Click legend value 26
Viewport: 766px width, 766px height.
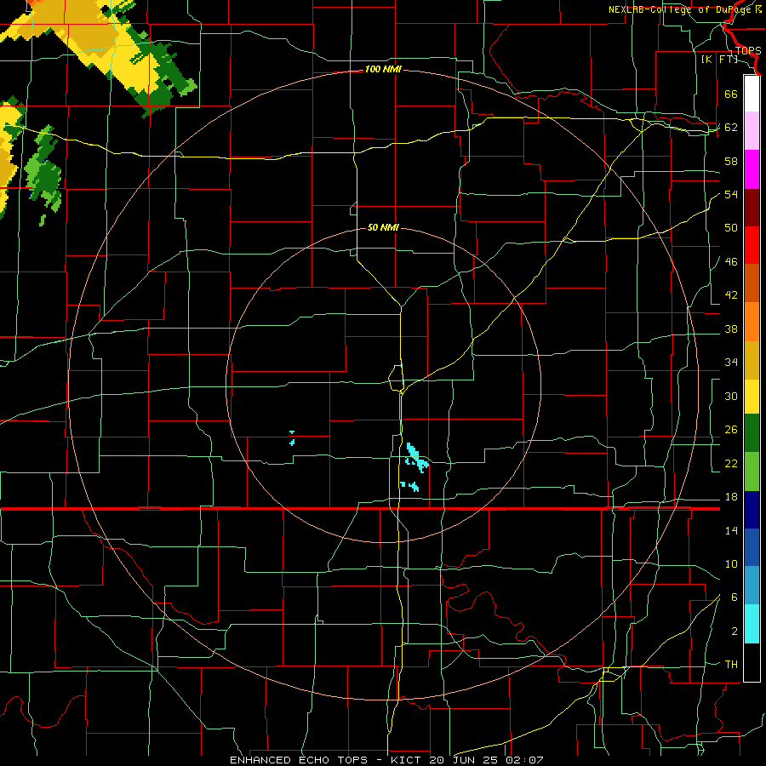[731, 430]
